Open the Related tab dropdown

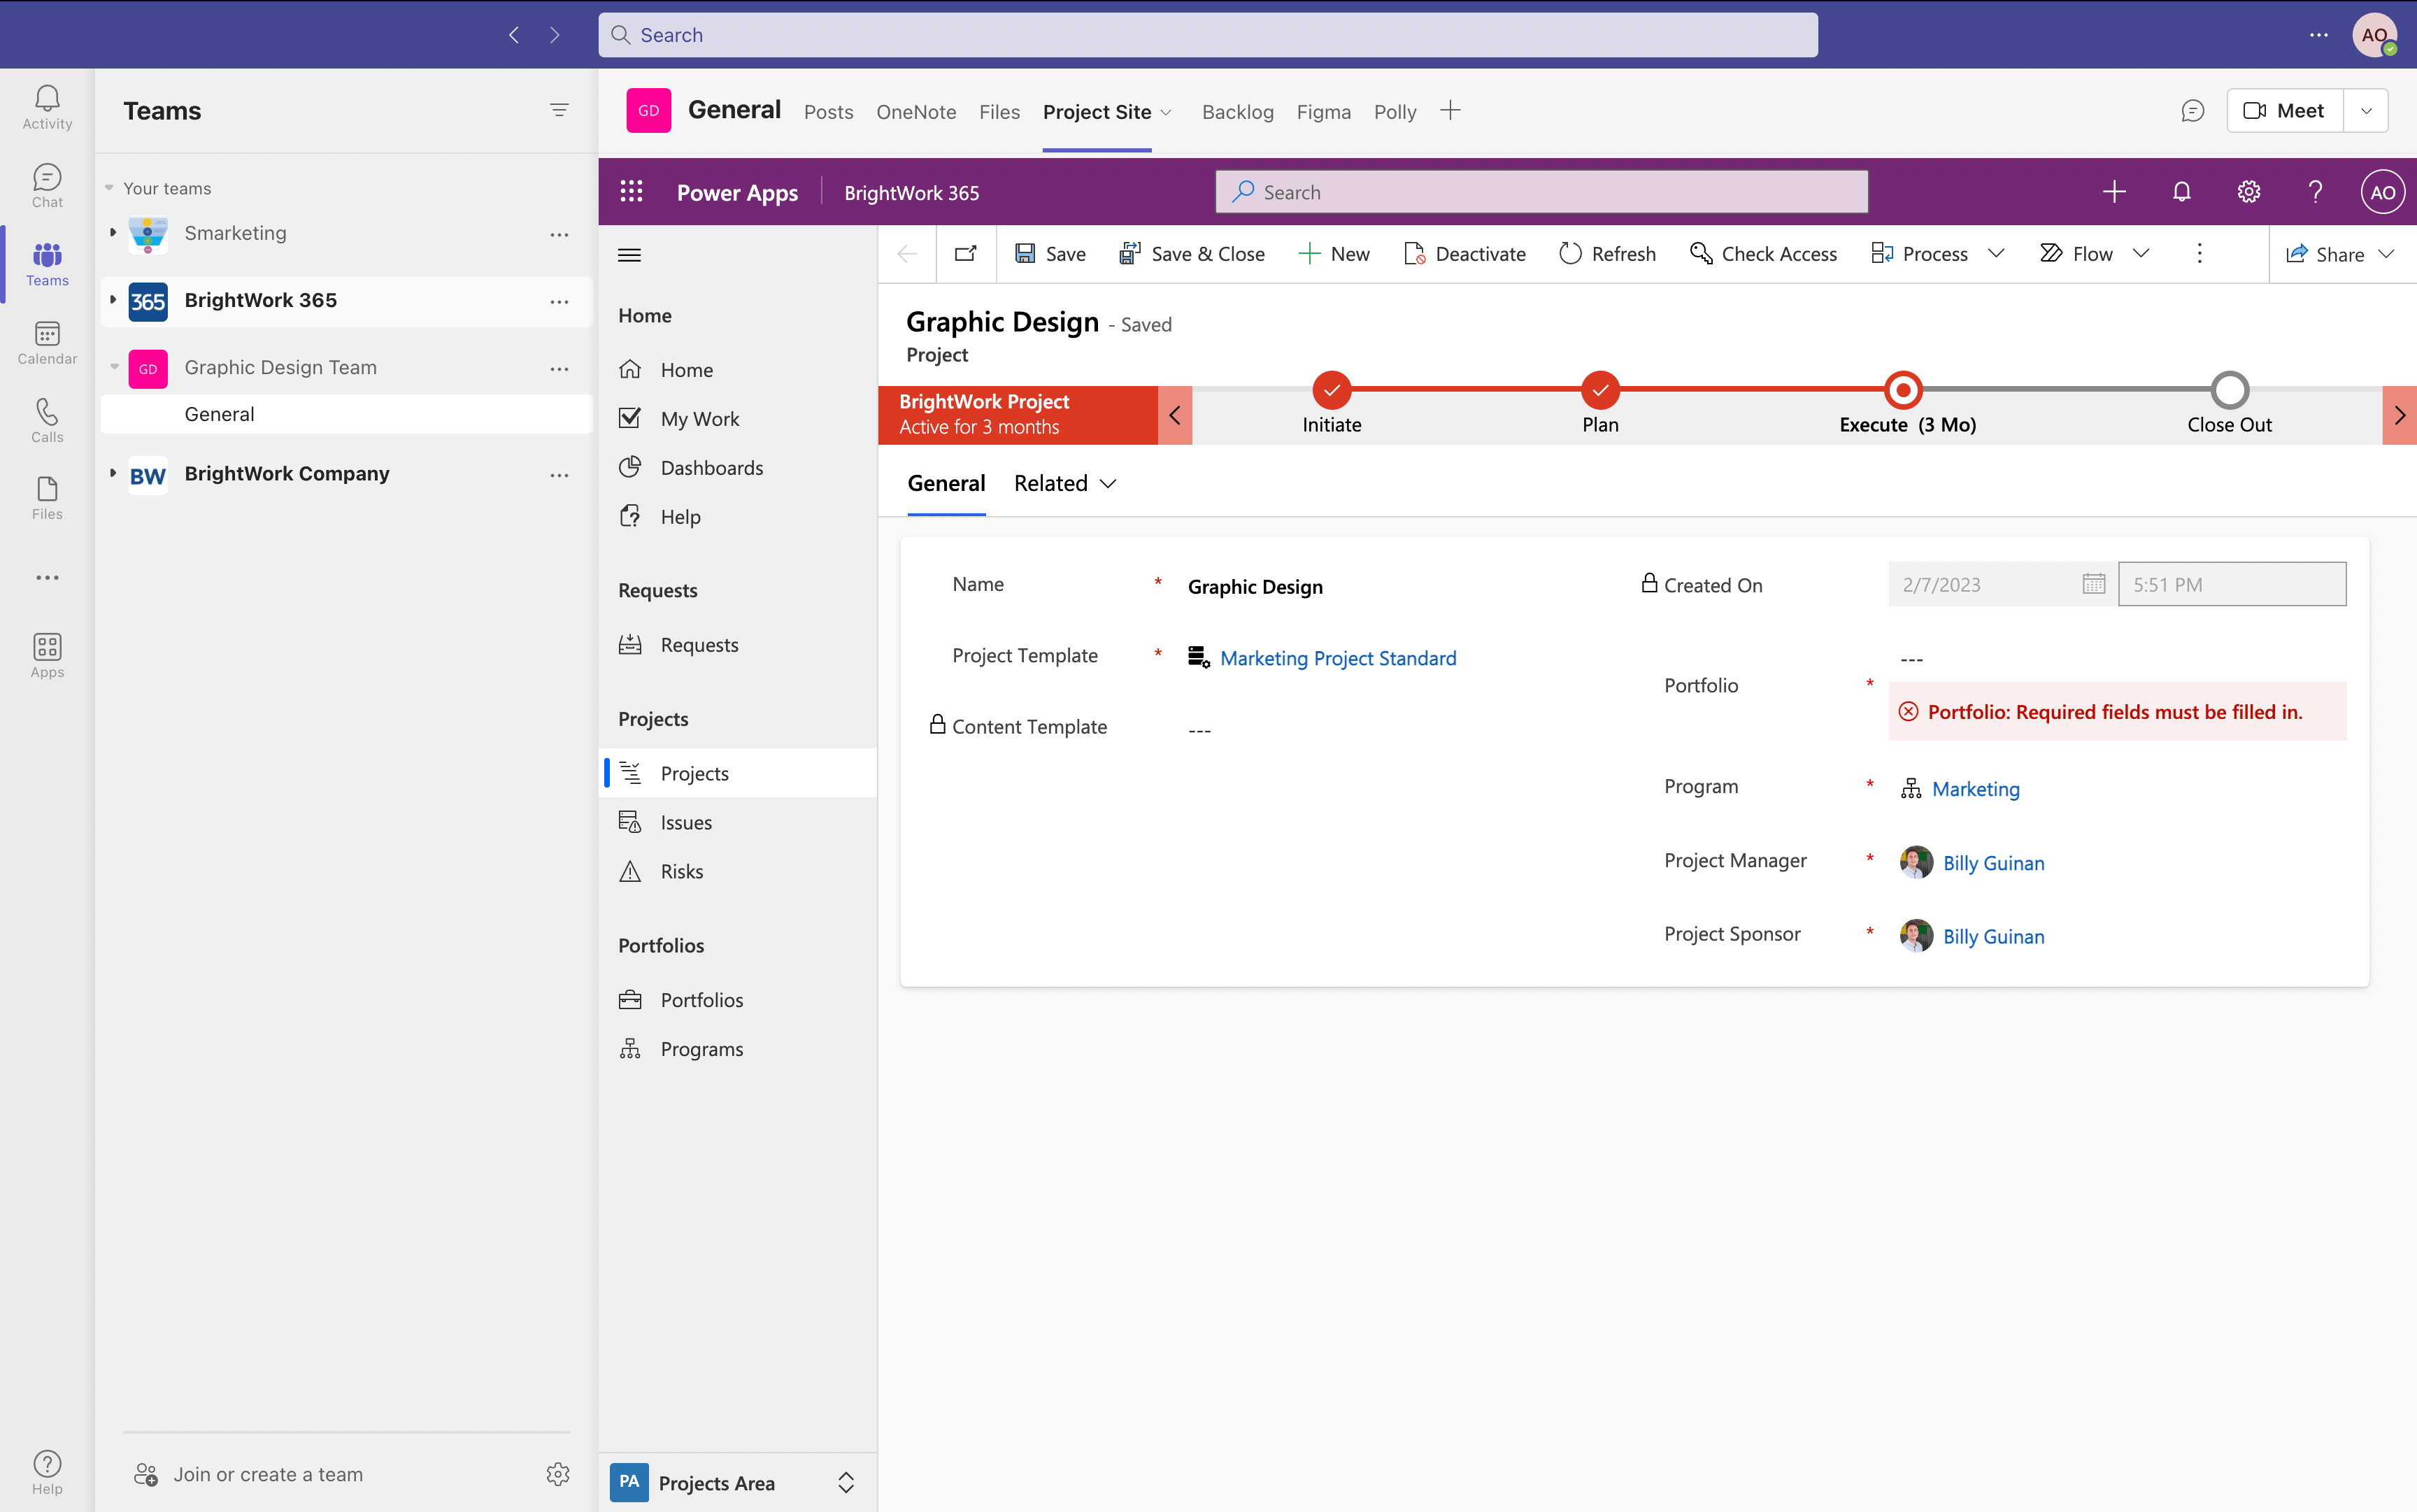(x=1065, y=483)
